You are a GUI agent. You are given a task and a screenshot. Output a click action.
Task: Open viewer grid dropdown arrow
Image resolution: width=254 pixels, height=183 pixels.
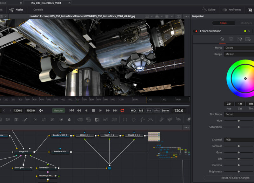[x=172, y=16]
